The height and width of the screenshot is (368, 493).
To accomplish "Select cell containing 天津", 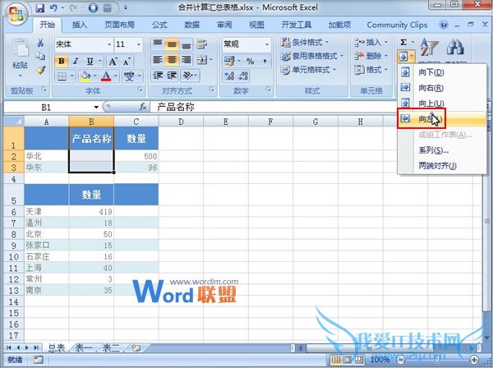I will 47,212.
